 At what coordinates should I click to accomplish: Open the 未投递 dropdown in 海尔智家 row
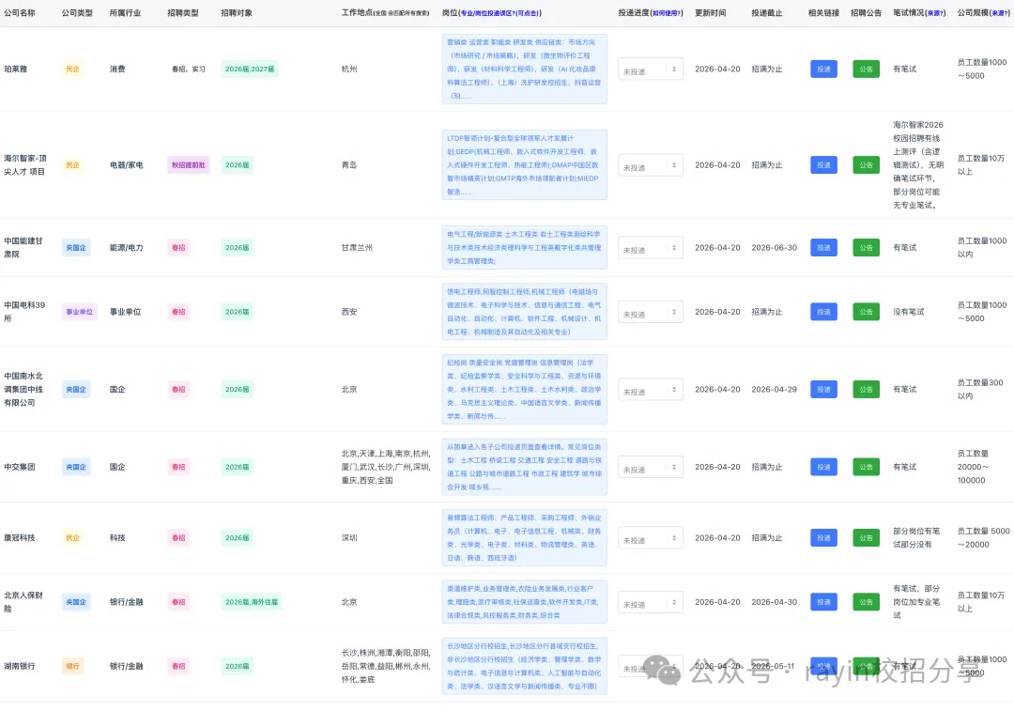(x=651, y=165)
